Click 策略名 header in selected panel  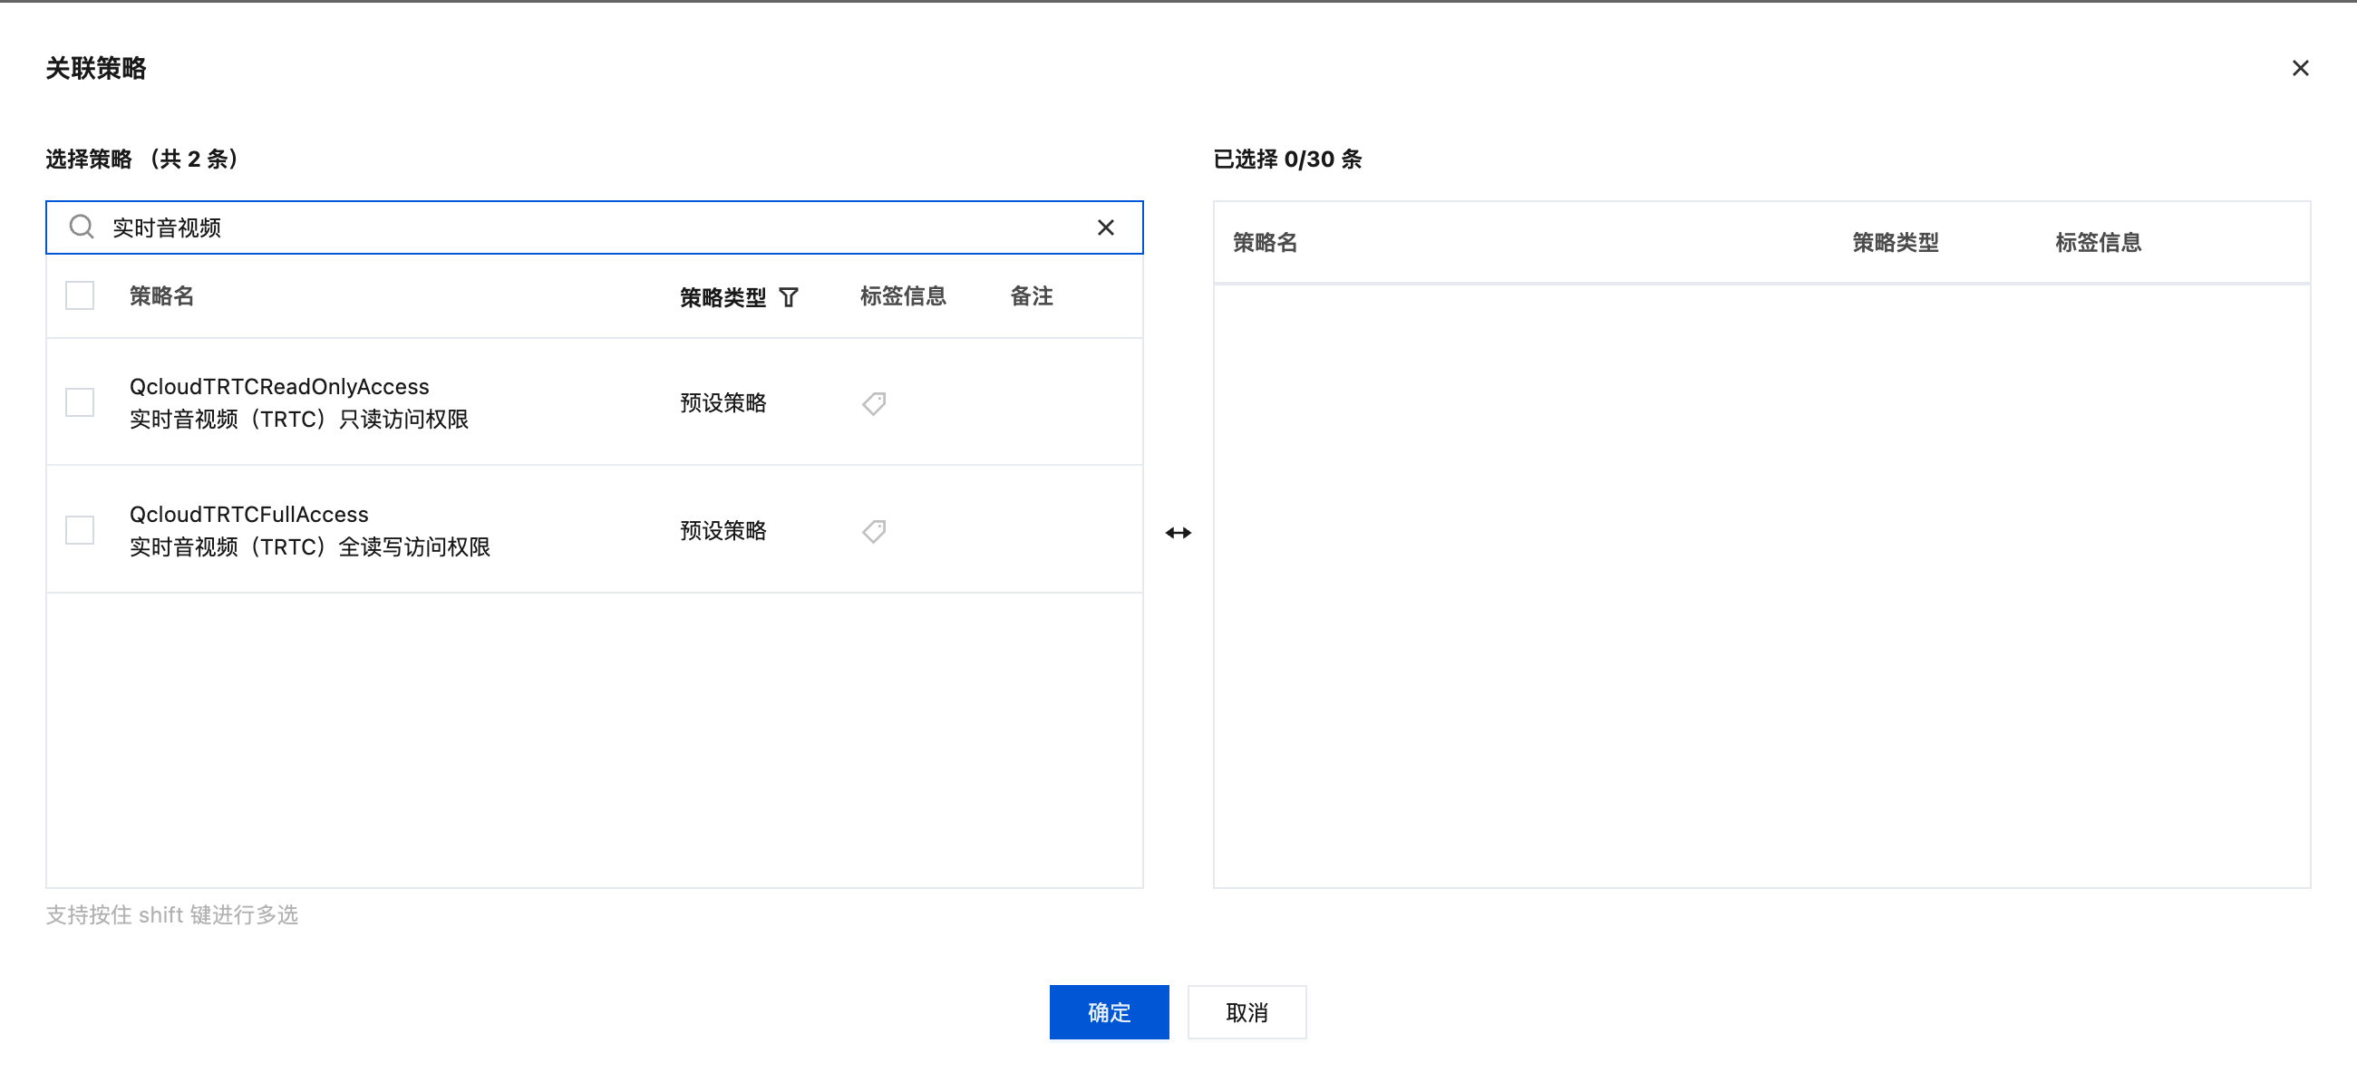[x=1265, y=242]
